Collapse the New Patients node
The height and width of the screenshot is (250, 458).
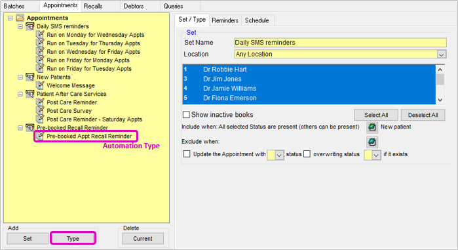coord(20,77)
